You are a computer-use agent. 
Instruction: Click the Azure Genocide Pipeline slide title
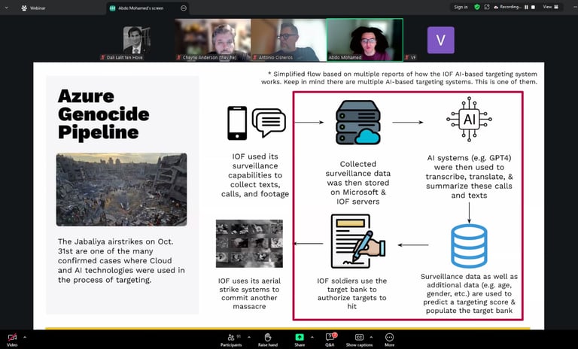coord(104,114)
